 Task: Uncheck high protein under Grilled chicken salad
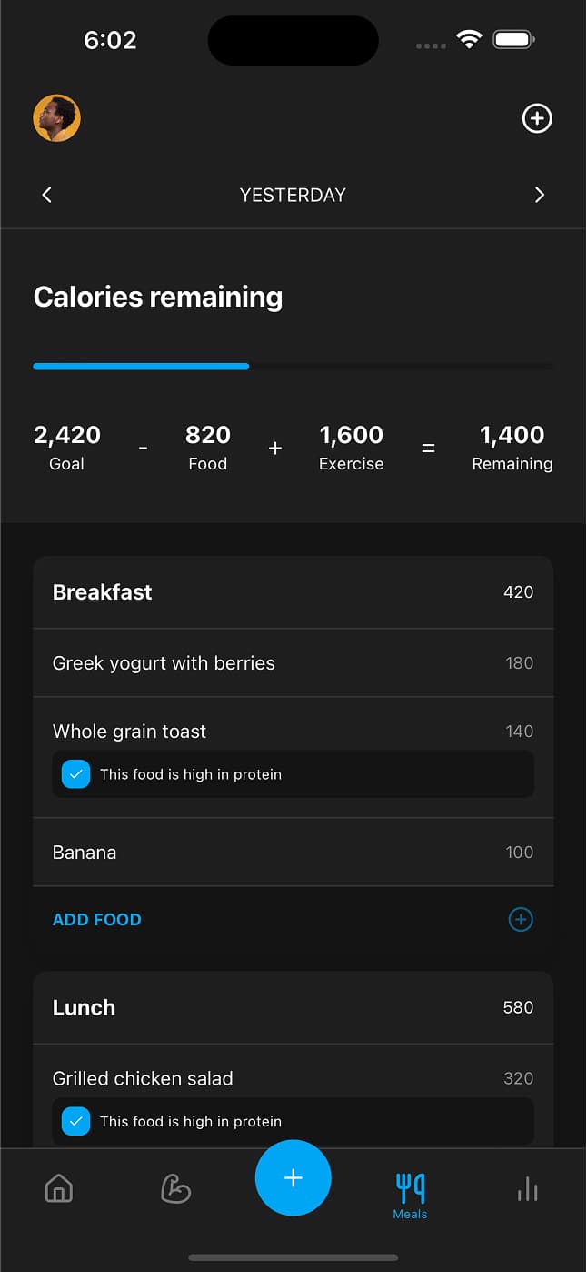tap(76, 1121)
